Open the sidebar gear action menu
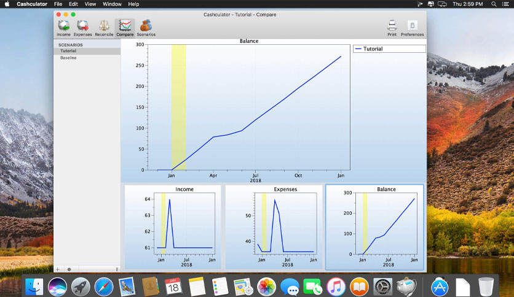 click(69, 269)
